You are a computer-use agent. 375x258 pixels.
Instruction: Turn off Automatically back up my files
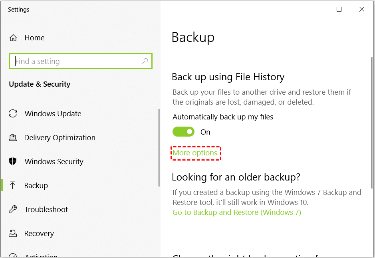point(183,132)
